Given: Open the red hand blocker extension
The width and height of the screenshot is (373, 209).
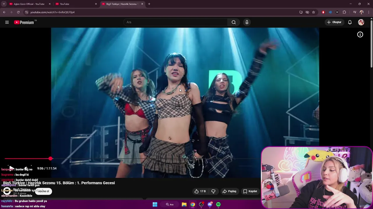Looking at the screenshot, I should point(323,12).
